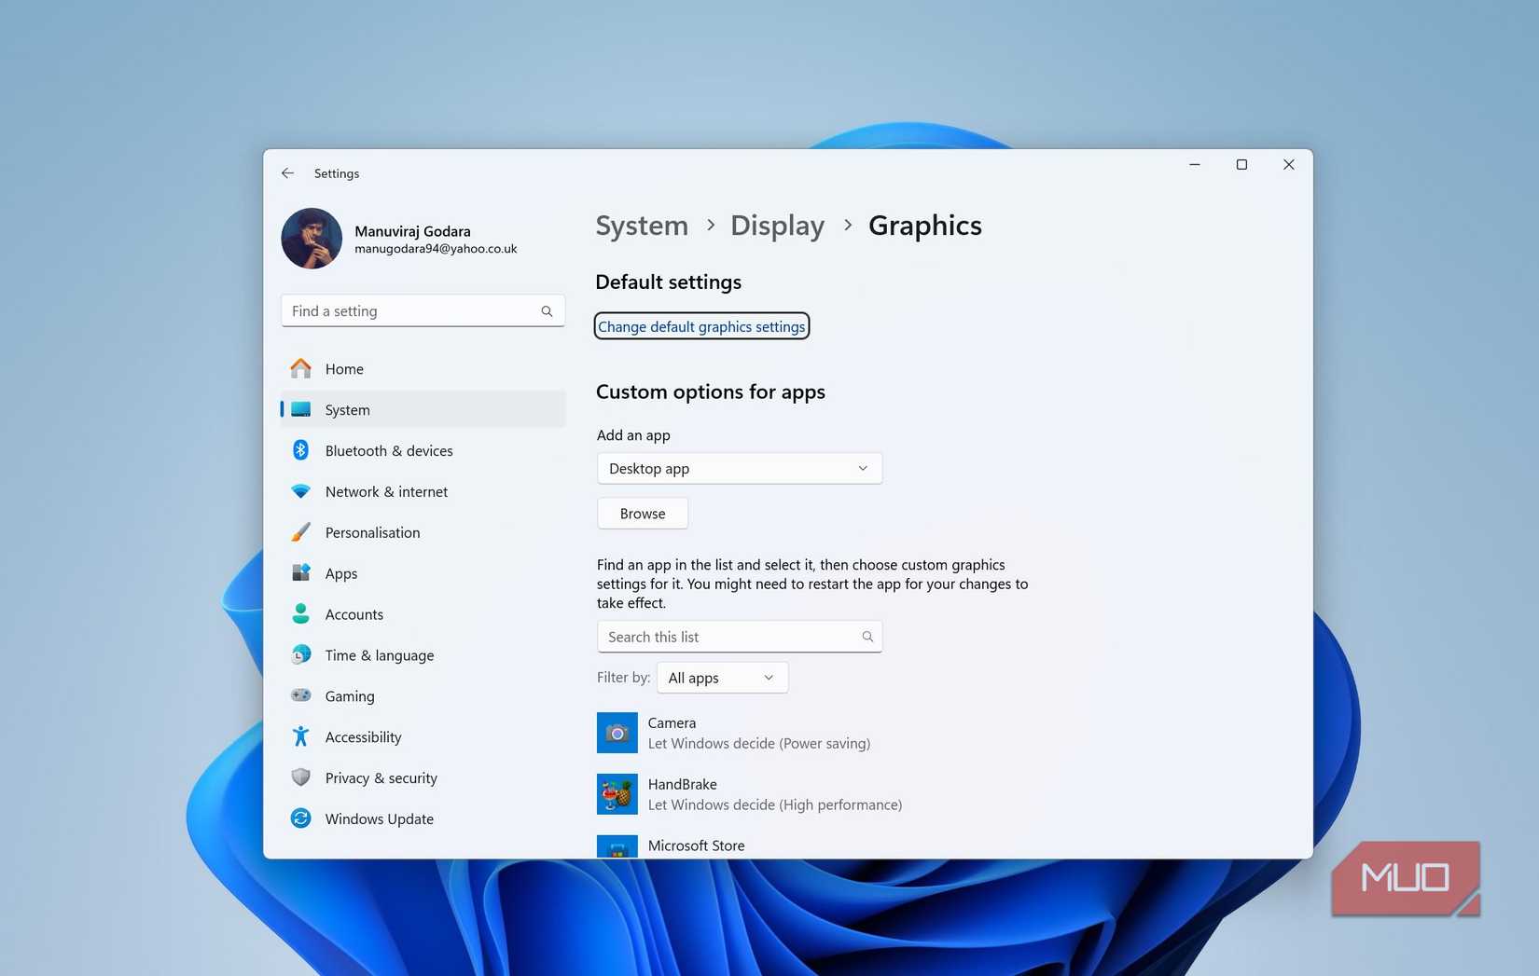Click the Apps icon in sidebar
1539x976 pixels.
click(300, 573)
